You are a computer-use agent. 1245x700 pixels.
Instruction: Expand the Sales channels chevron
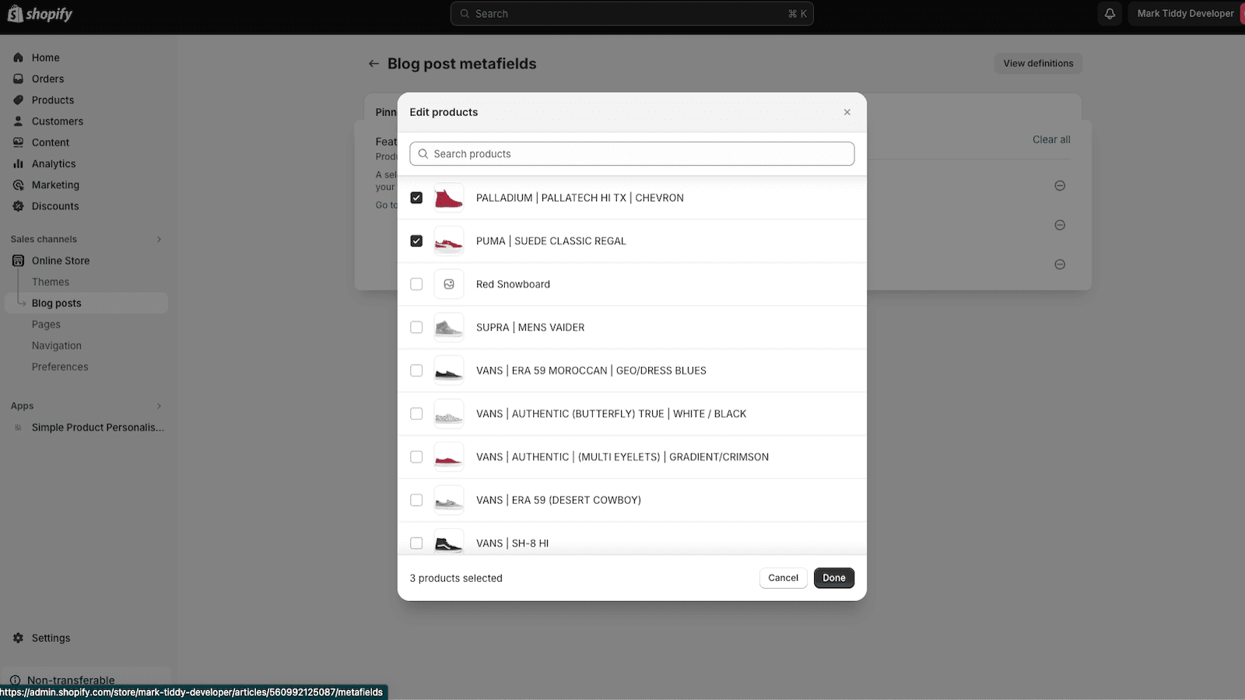[159, 240]
